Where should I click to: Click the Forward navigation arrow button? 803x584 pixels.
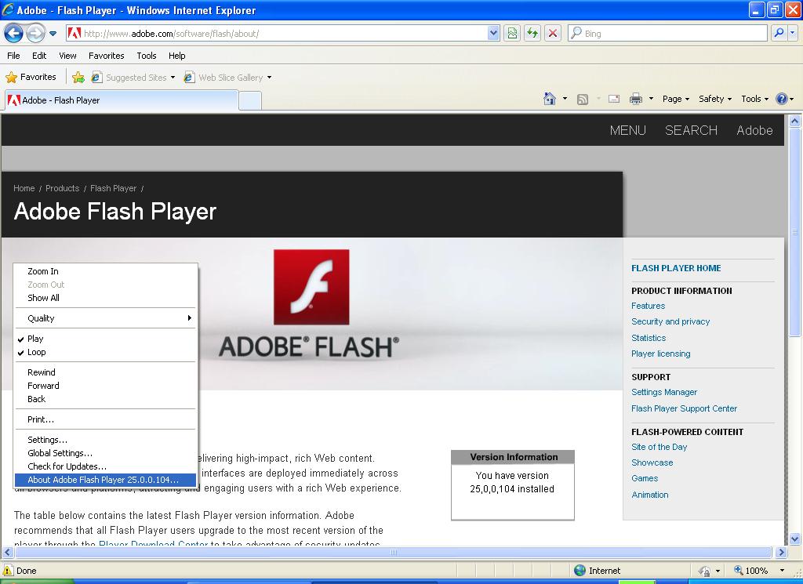click(x=35, y=34)
